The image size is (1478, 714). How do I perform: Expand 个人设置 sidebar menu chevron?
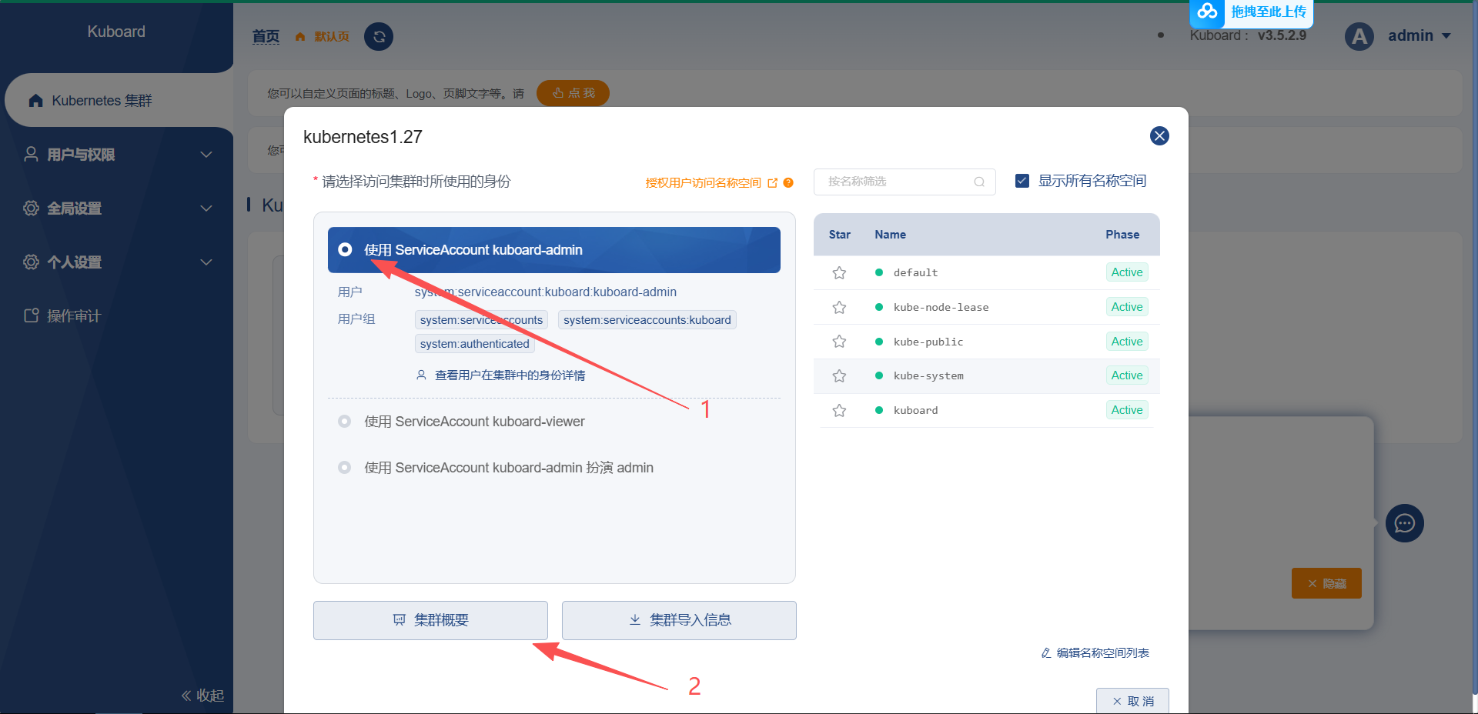pos(206,262)
